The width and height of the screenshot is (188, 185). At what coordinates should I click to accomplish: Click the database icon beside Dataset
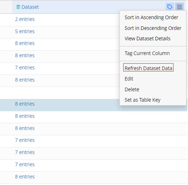(18, 7)
